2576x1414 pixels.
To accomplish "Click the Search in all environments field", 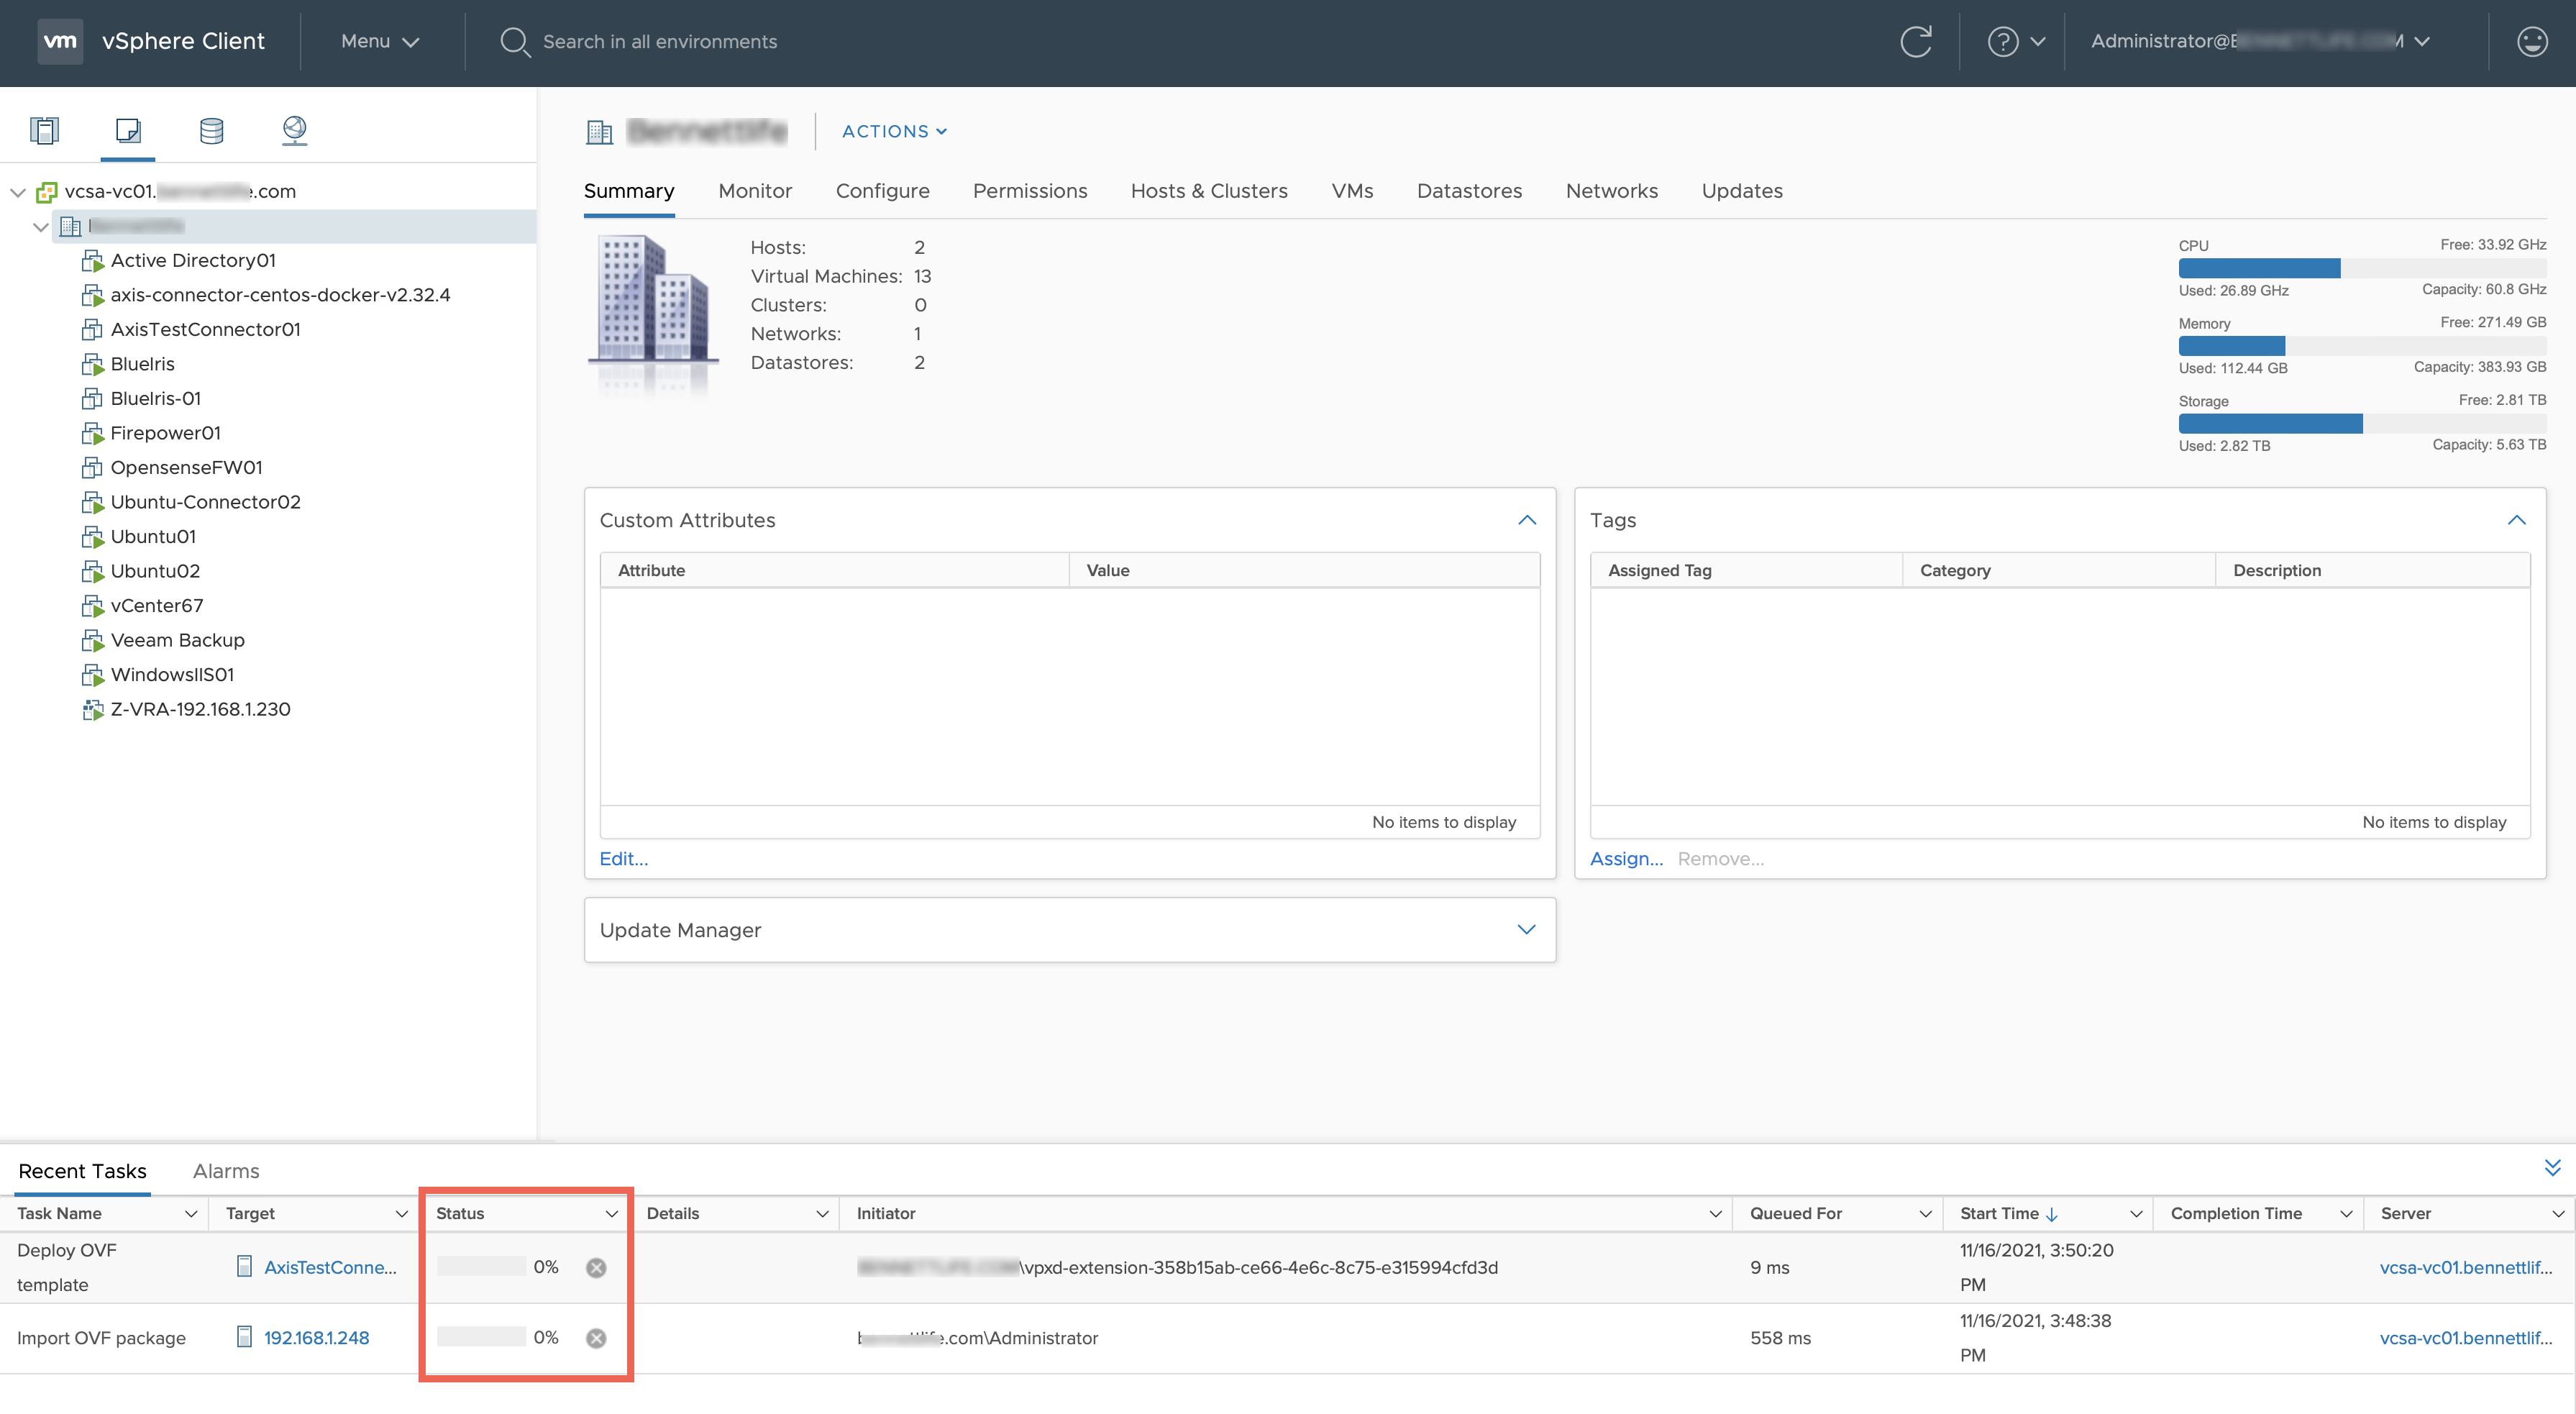I will [x=660, y=42].
